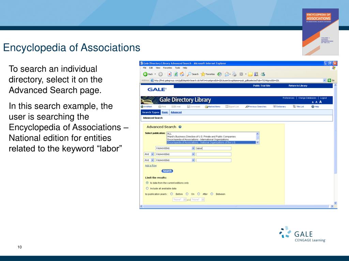Click the Add a Row link
Viewport: 349px width, 261px height.
coord(151,166)
